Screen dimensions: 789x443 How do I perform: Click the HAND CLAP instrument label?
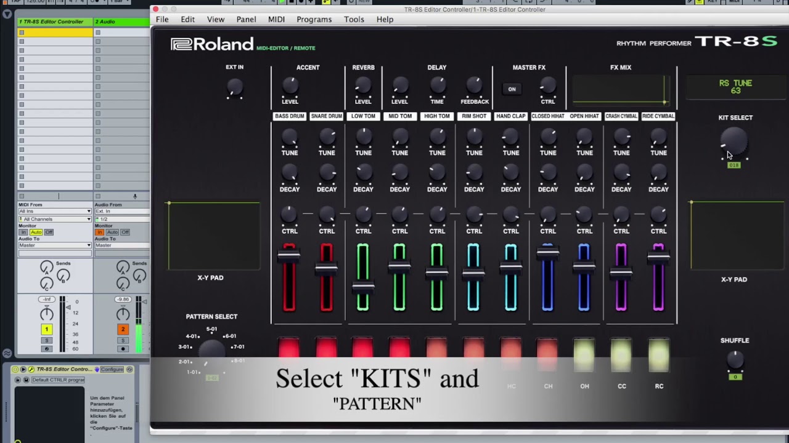[x=510, y=116]
